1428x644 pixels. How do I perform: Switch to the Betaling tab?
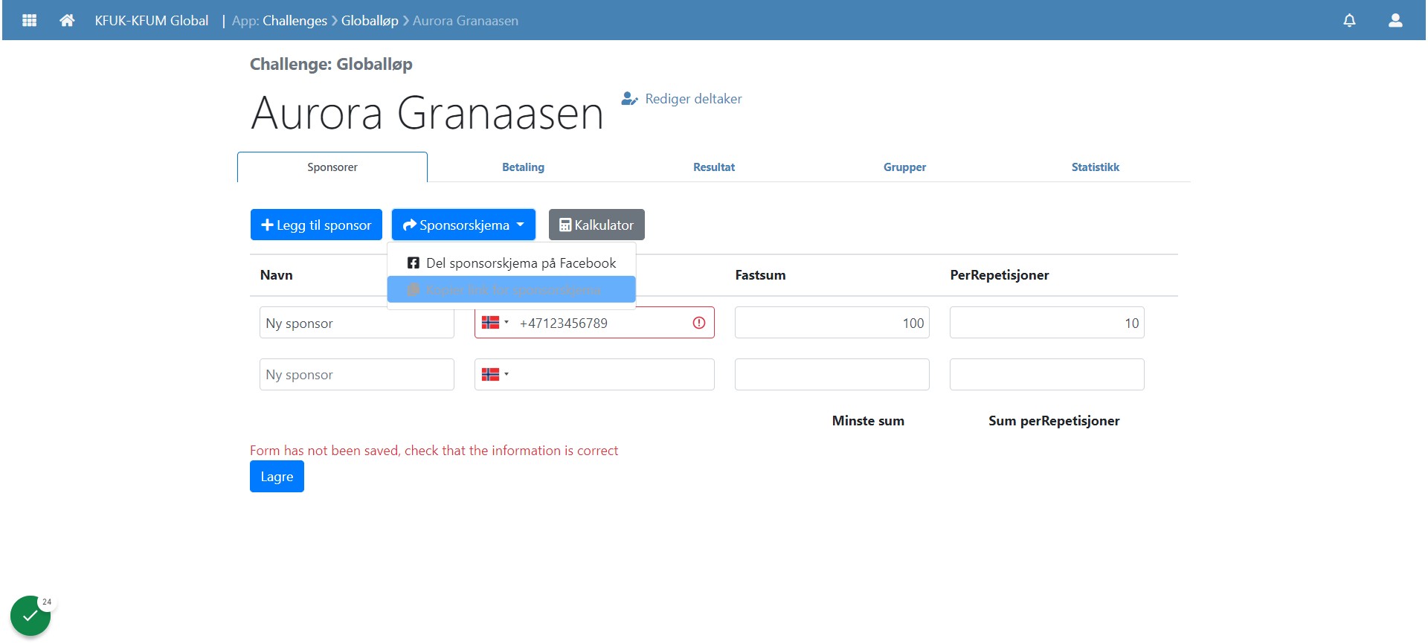click(x=523, y=167)
